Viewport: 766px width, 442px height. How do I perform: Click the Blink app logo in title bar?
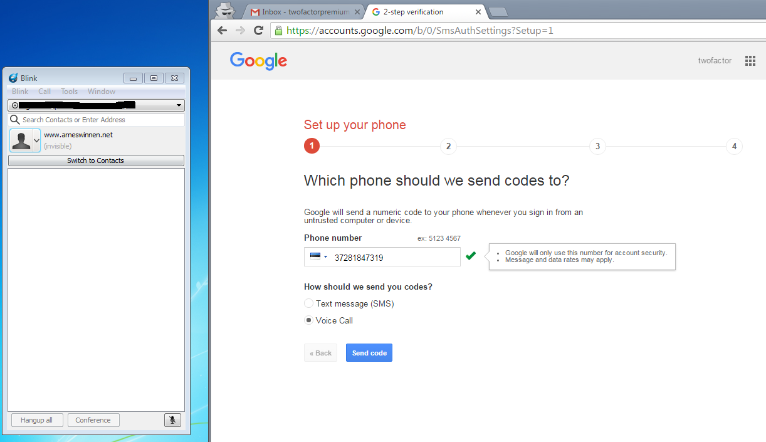click(13, 78)
